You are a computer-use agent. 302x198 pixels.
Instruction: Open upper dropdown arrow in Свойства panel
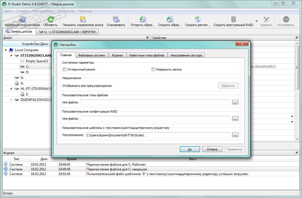(x=292, y=116)
